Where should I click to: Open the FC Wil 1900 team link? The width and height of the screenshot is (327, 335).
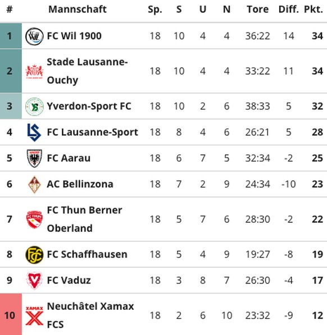[74, 36]
